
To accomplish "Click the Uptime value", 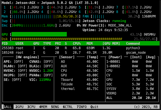I will pyautogui.click(x=113, y=30).
